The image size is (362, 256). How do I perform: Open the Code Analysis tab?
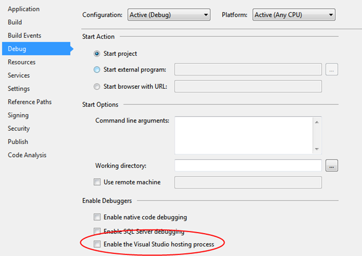tap(27, 155)
